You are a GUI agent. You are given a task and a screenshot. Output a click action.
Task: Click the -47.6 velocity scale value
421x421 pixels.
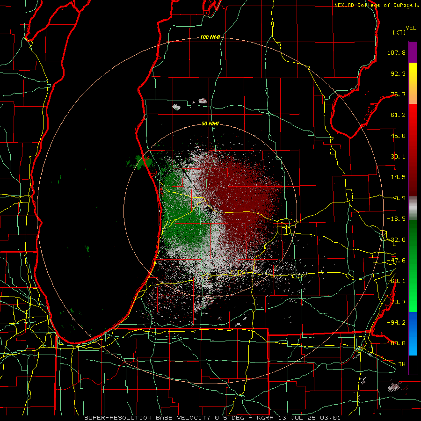coord(396,261)
